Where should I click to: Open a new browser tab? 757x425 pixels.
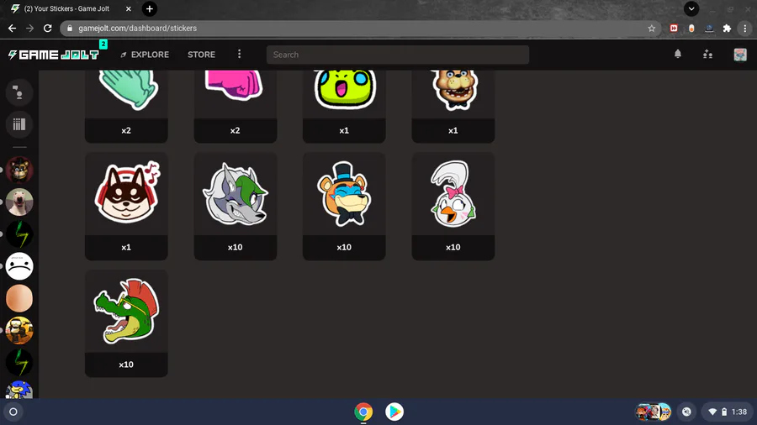click(x=150, y=8)
